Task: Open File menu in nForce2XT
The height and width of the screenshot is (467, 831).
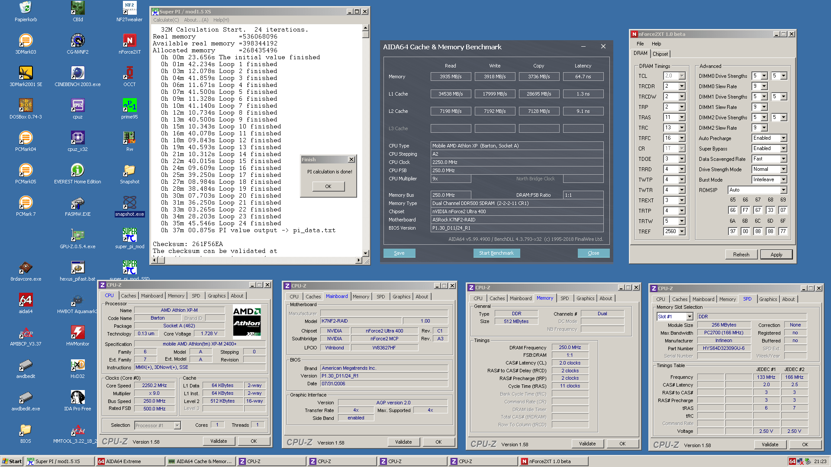Action: click(640, 44)
